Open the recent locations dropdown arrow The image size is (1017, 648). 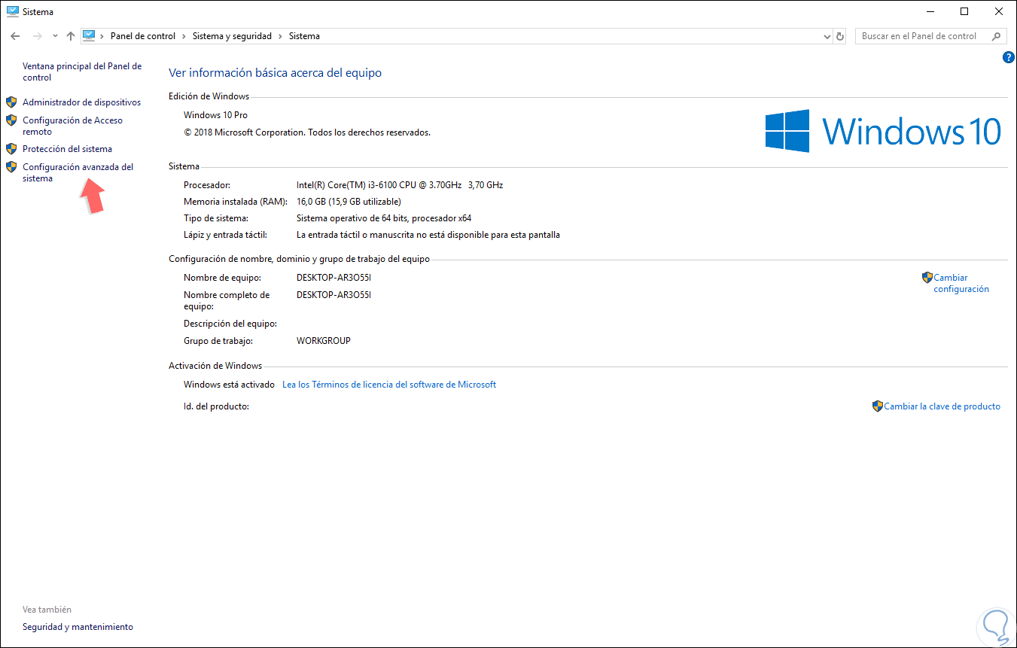pos(55,36)
